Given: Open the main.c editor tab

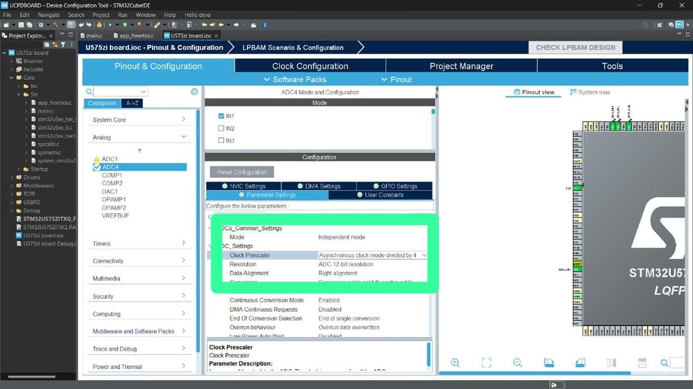Looking at the screenshot, I should tap(92, 35).
